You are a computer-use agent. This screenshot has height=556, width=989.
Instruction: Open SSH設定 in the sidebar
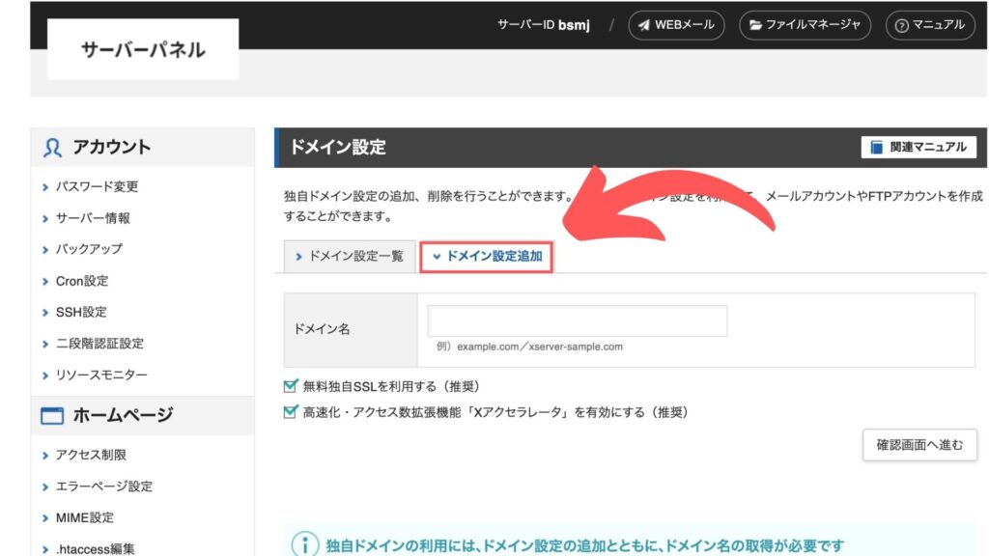pyautogui.click(x=81, y=312)
